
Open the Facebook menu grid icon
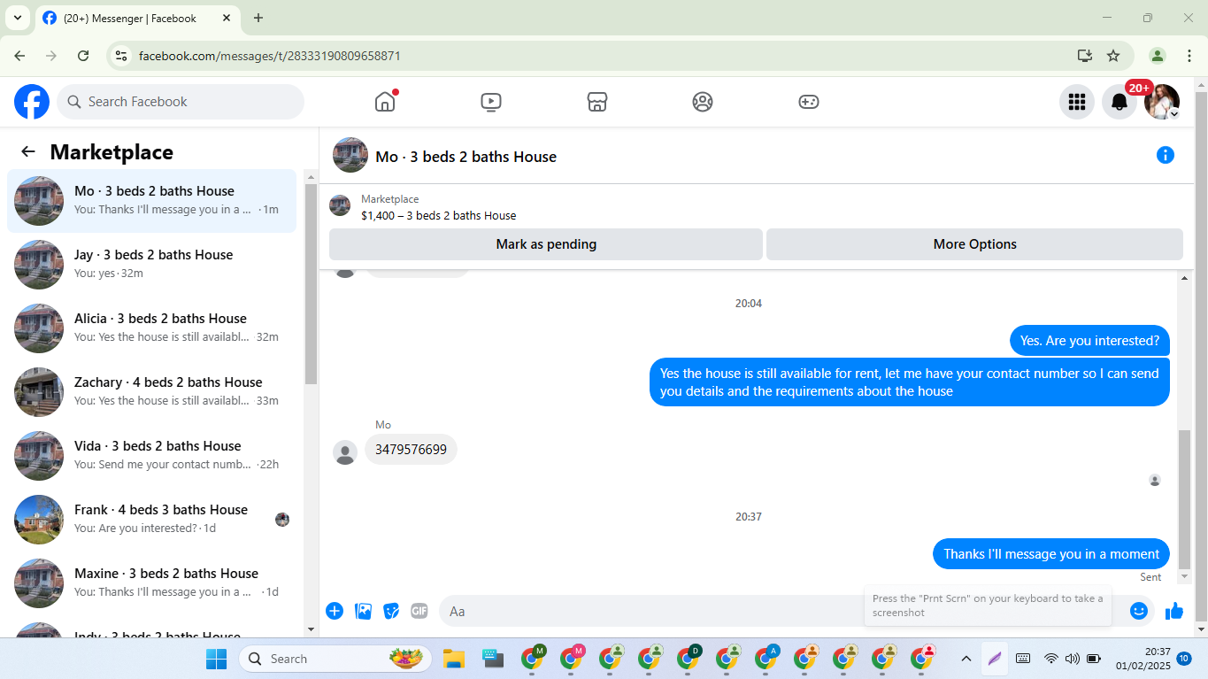[x=1077, y=102]
